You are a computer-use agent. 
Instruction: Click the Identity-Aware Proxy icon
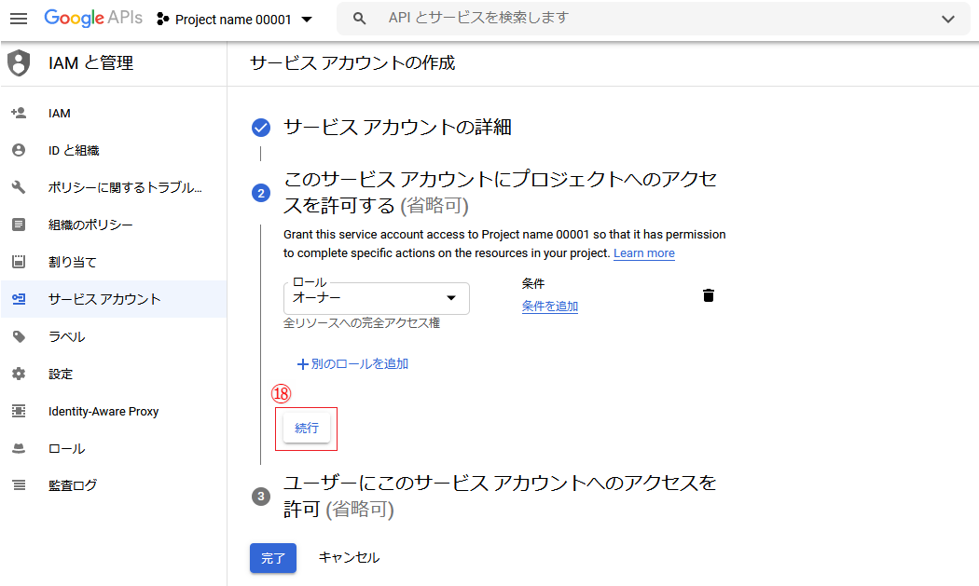point(19,411)
